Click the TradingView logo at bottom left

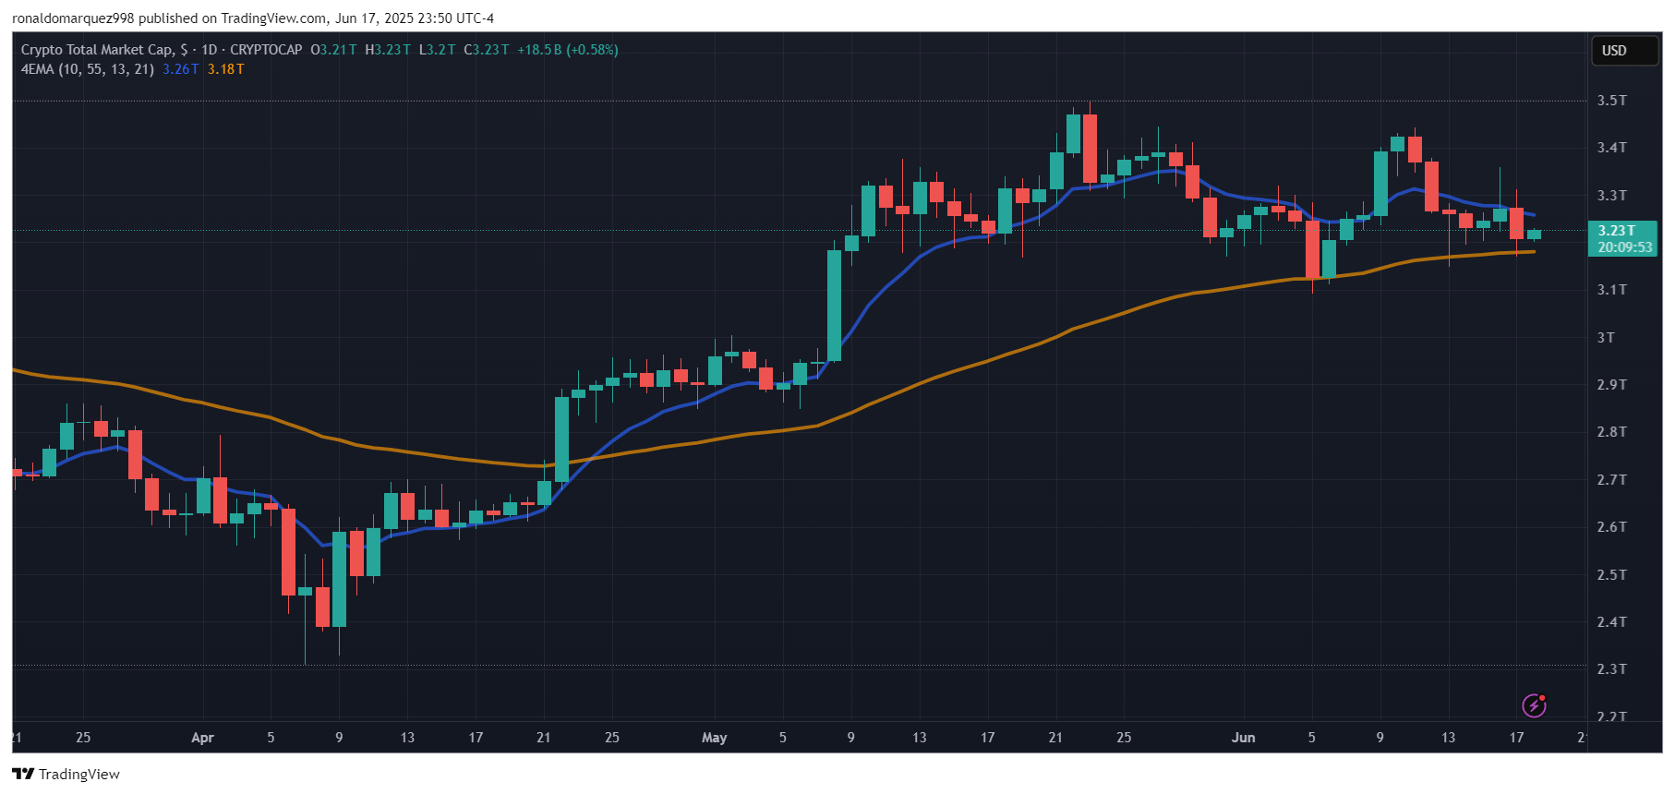click(66, 774)
